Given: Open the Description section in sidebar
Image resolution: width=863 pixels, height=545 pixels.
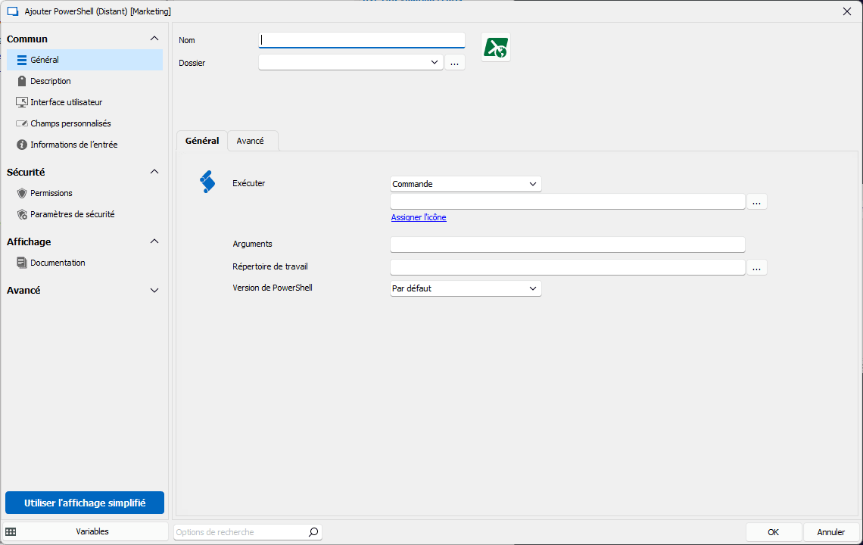Looking at the screenshot, I should [50, 81].
